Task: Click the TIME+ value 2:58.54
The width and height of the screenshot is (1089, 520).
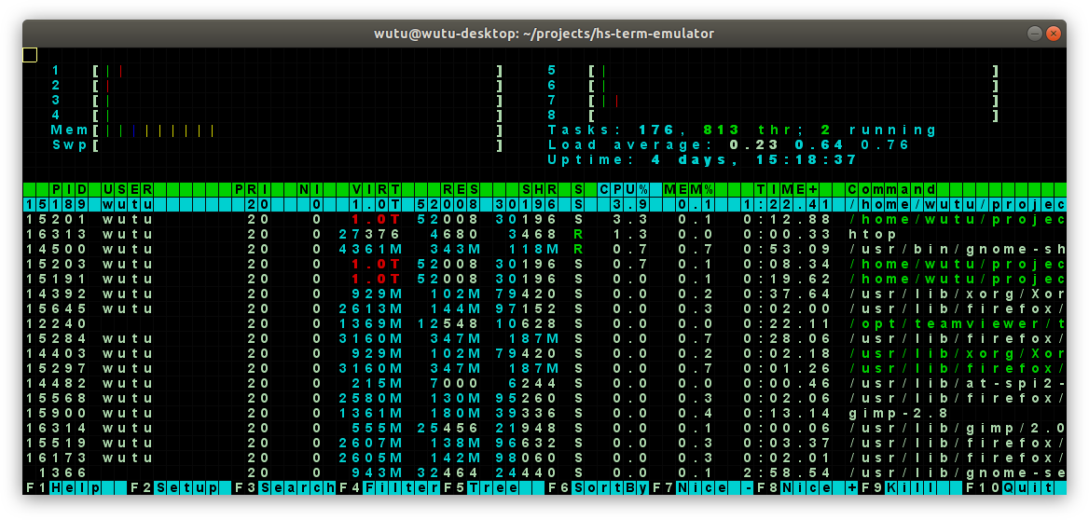Action: pos(788,472)
